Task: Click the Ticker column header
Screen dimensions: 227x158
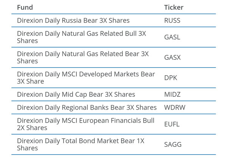Action: click(x=174, y=7)
